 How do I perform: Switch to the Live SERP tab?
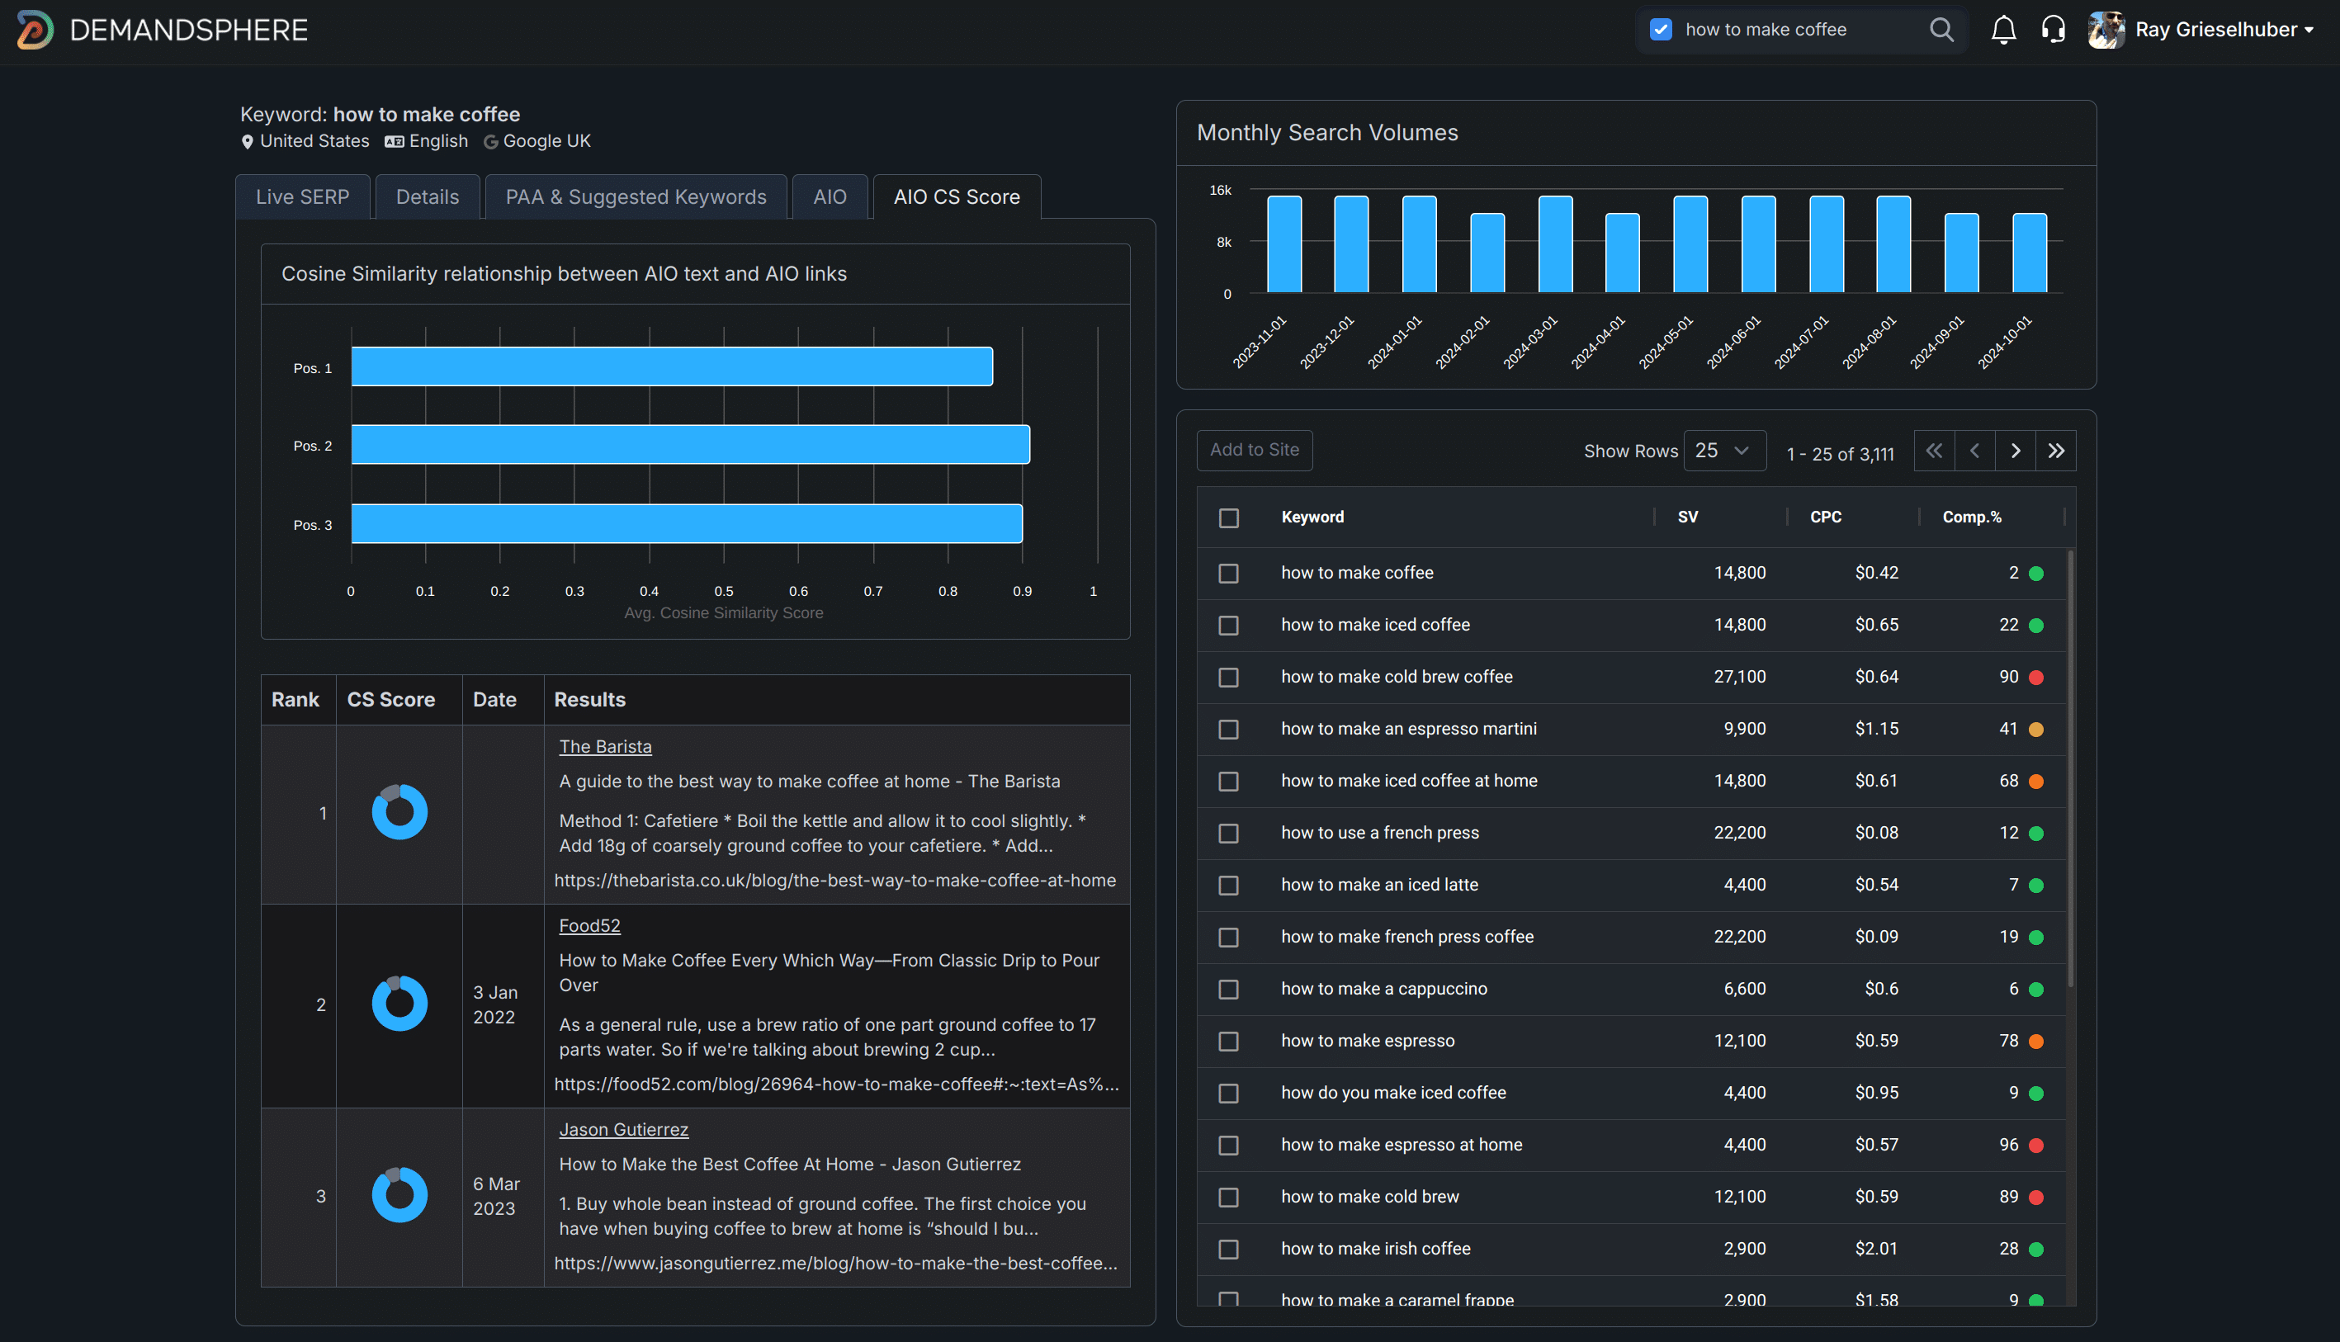[x=302, y=197]
